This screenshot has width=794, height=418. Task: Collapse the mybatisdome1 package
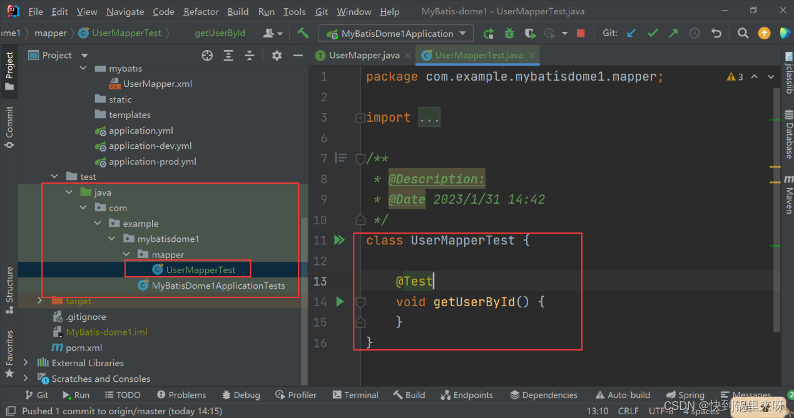click(x=112, y=239)
